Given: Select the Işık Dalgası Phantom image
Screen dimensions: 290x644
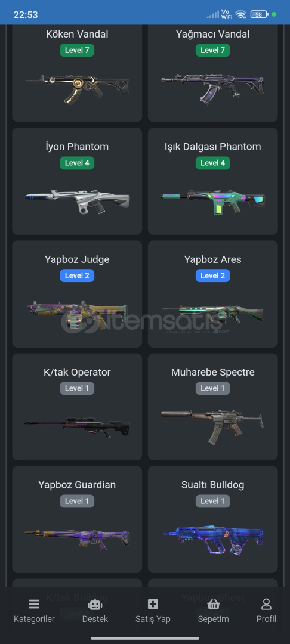Looking at the screenshot, I should pyautogui.click(x=213, y=202).
